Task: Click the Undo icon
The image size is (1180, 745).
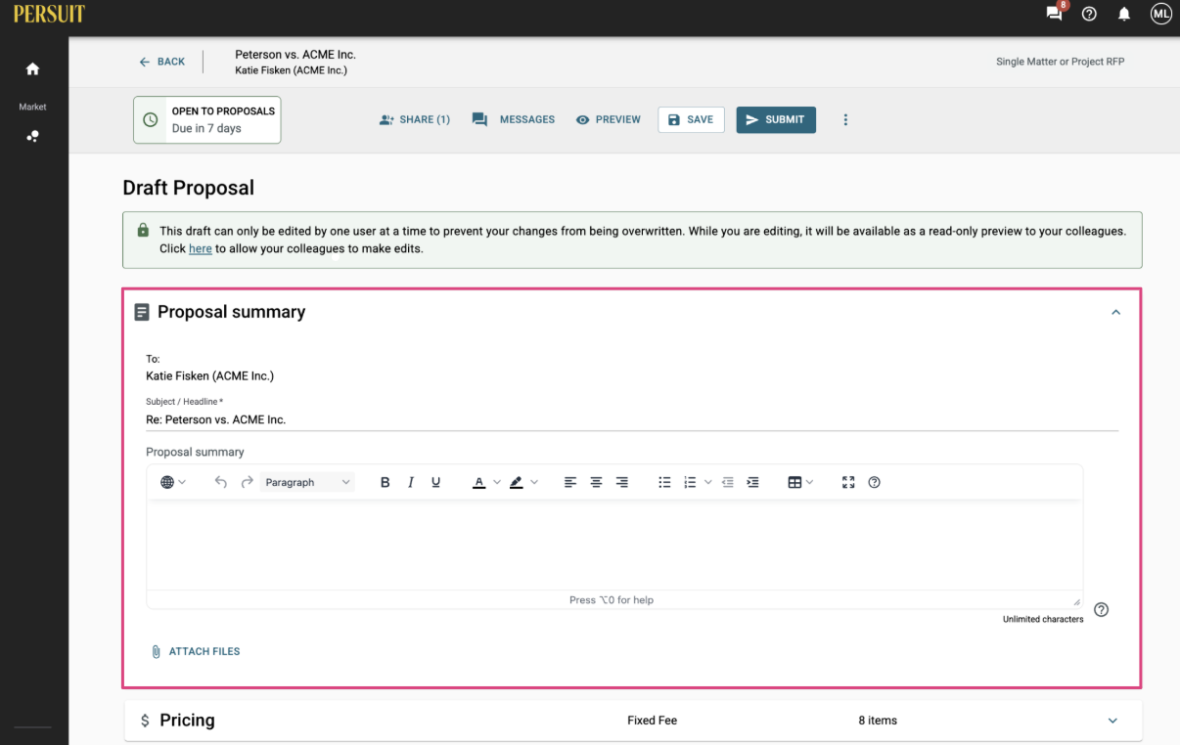Action: 220,482
